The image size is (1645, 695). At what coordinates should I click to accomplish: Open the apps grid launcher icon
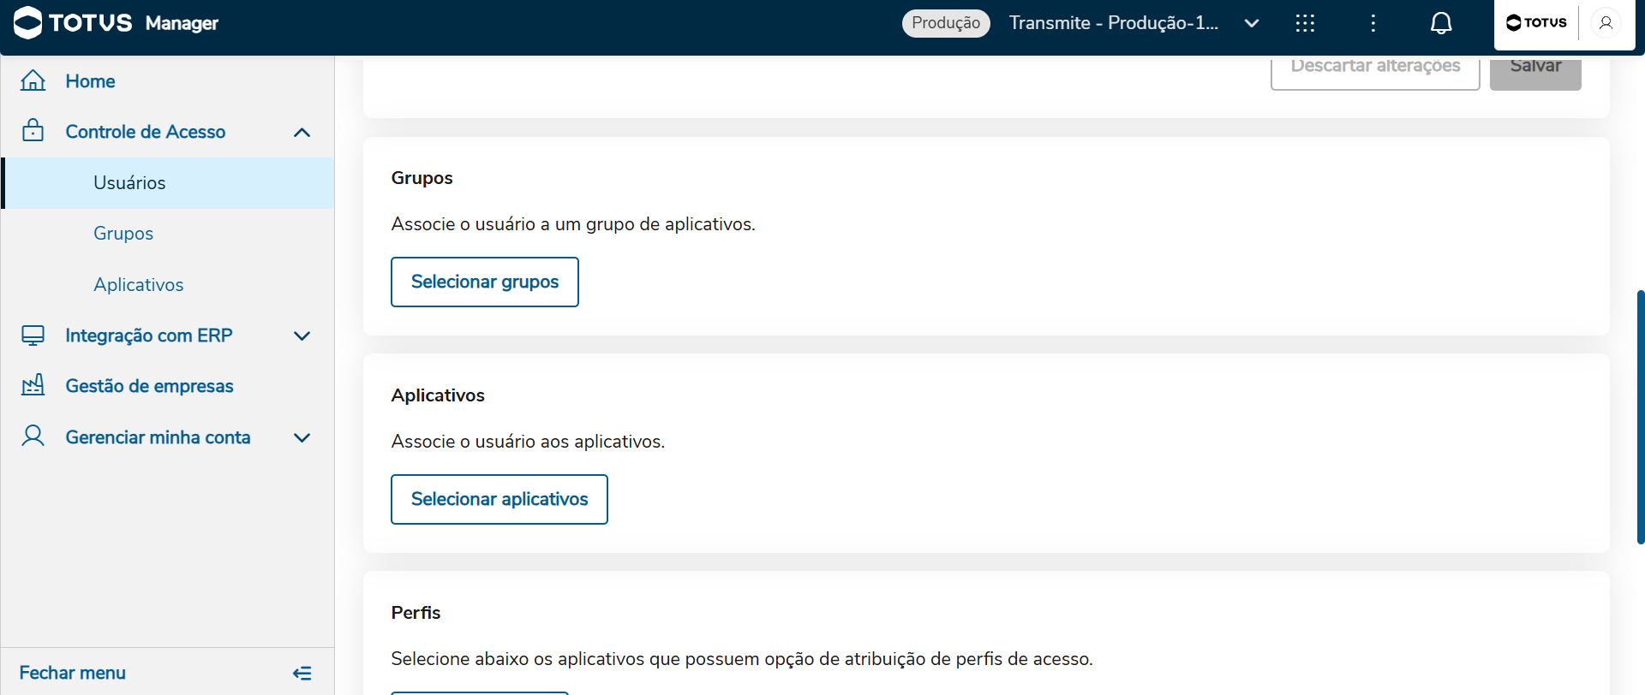click(x=1305, y=23)
